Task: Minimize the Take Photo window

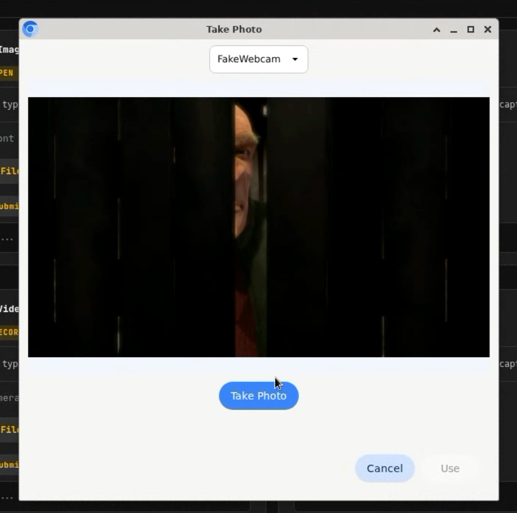Action: [x=454, y=30]
